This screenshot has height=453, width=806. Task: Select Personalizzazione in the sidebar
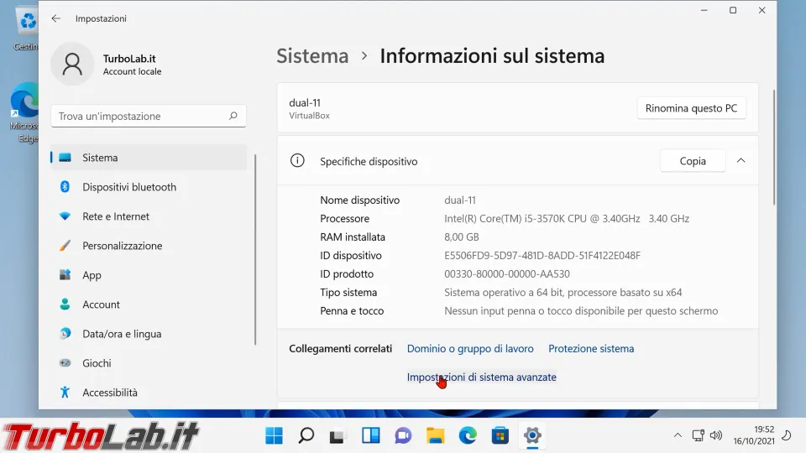(x=122, y=246)
